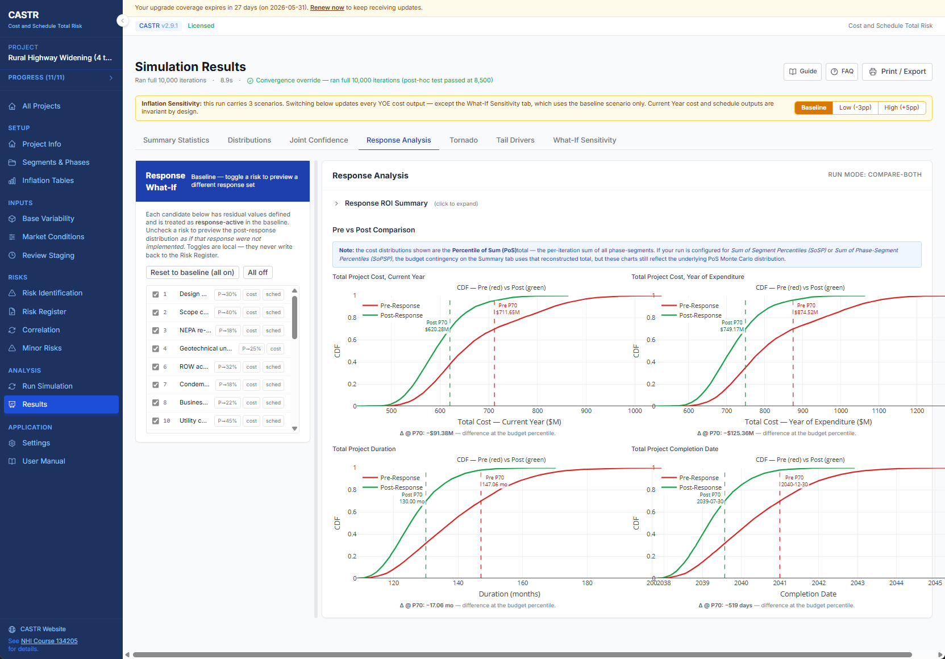
Task: Click the Run Simulation icon
Action: 12,386
